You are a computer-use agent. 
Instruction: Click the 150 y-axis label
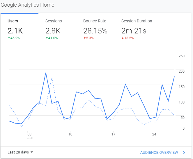(182, 87)
